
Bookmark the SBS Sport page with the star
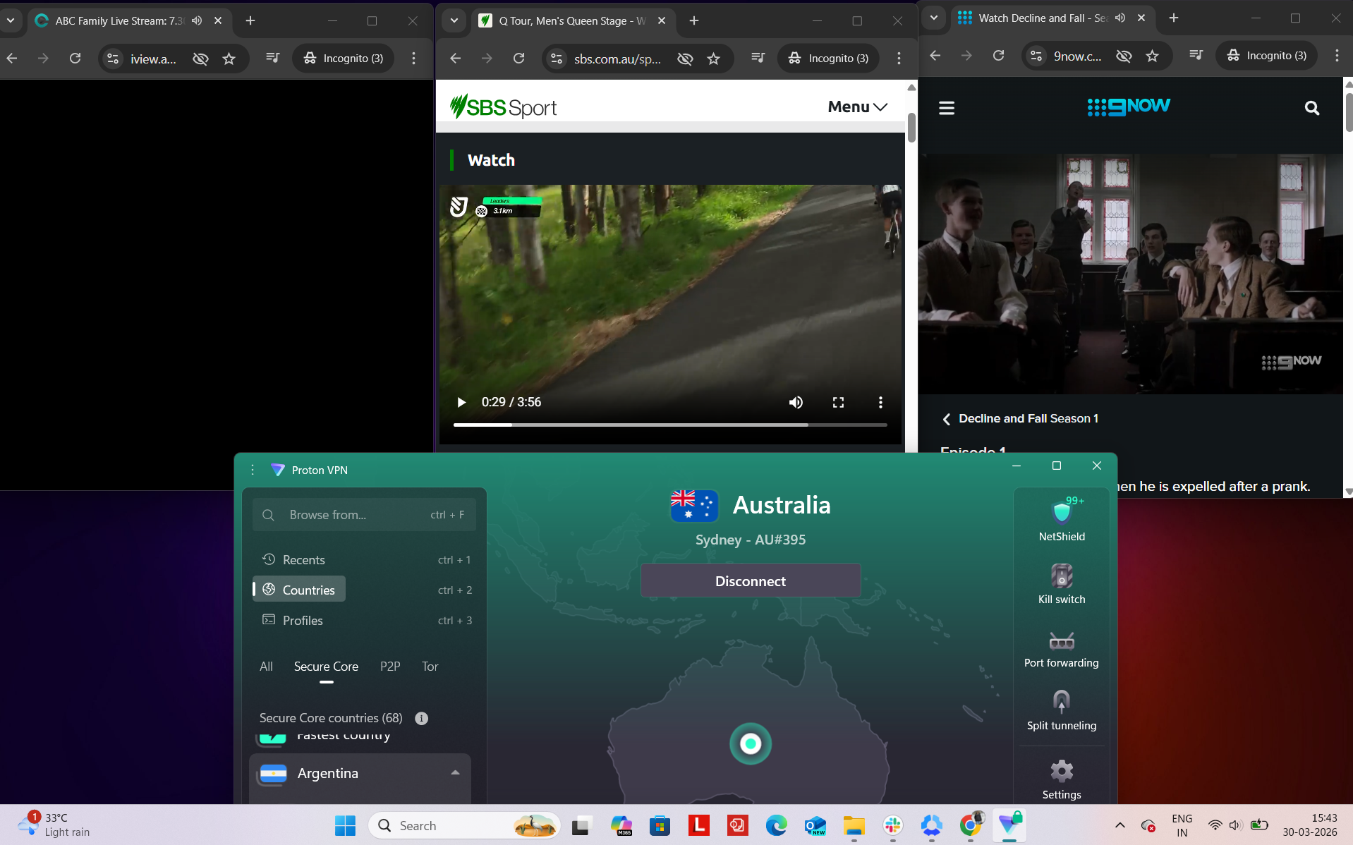[715, 59]
